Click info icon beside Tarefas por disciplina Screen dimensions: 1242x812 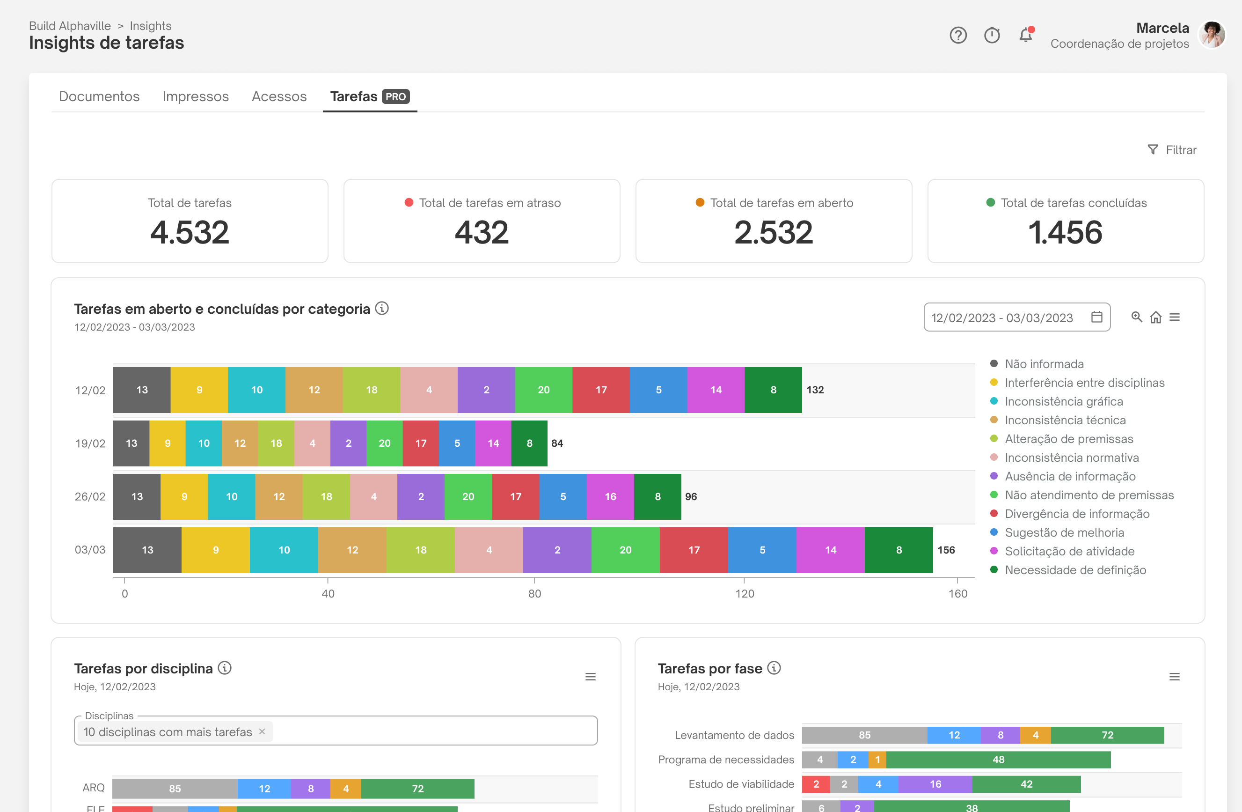[x=225, y=668]
